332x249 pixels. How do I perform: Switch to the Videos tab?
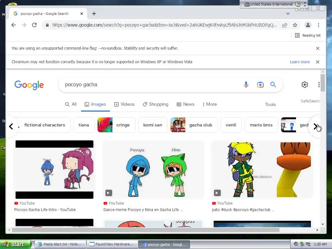coord(124,104)
